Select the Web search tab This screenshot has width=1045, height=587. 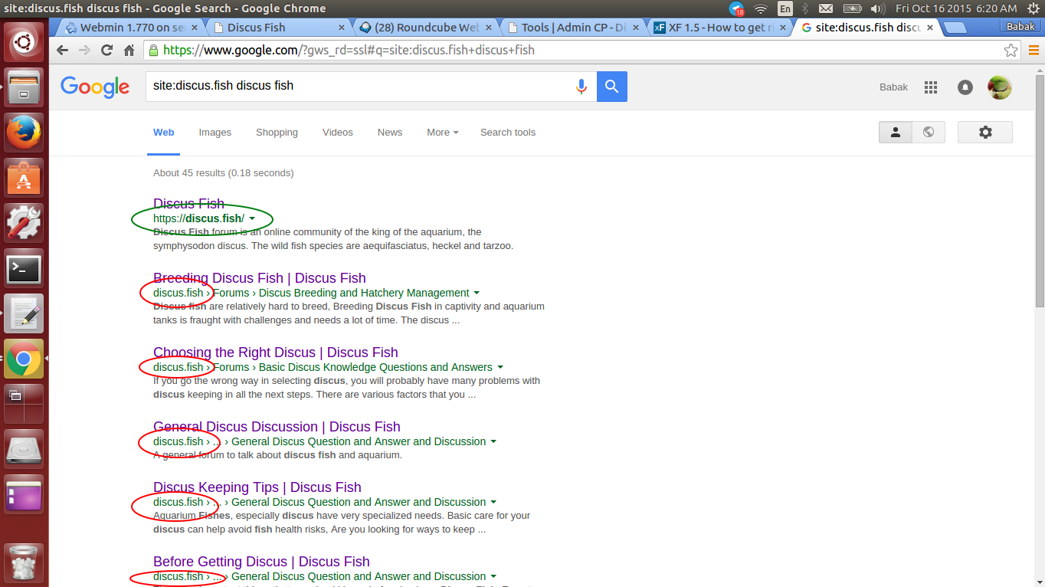coord(164,133)
